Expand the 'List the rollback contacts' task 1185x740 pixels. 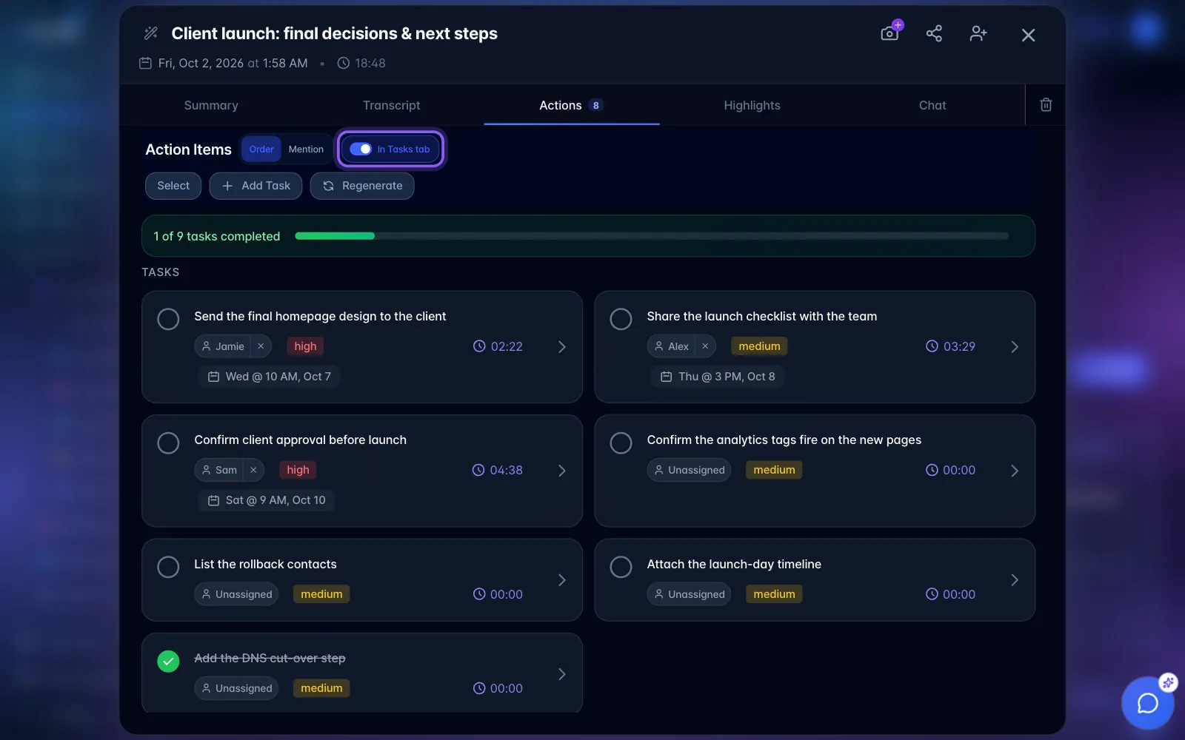562,580
